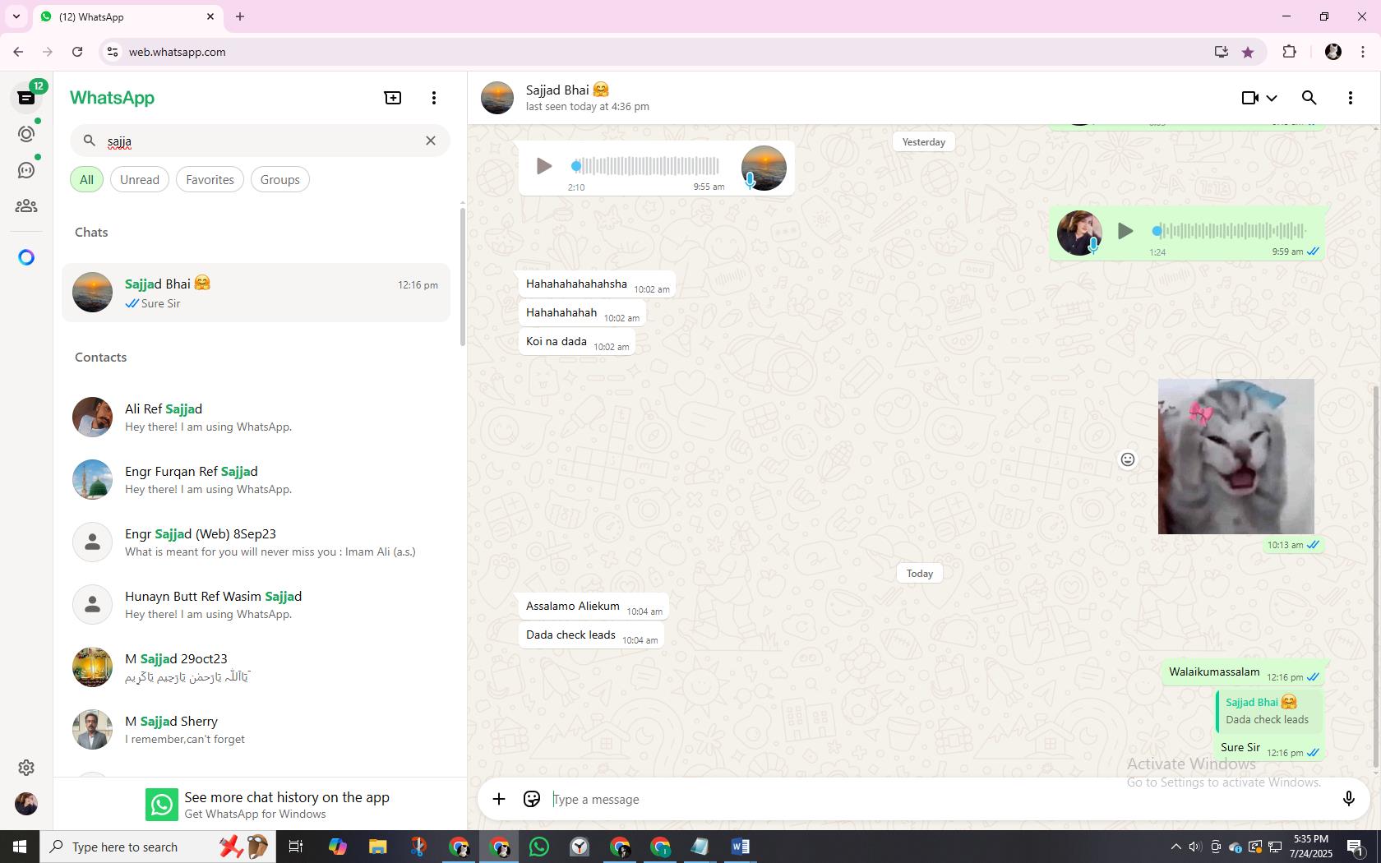1381x863 pixels.
Task: Open WhatsApp desktop from the taskbar
Action: coord(539,847)
